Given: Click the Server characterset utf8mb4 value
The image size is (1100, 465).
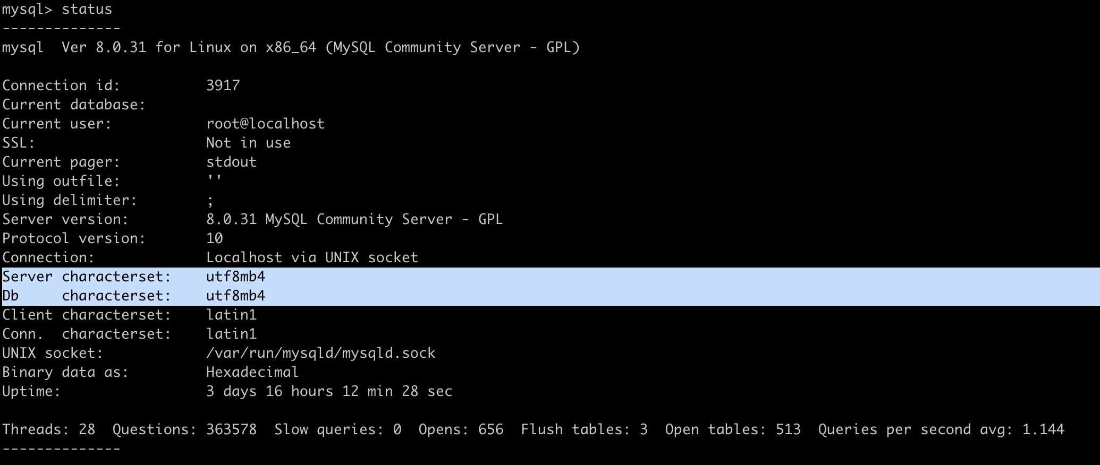Looking at the screenshot, I should click(x=235, y=277).
